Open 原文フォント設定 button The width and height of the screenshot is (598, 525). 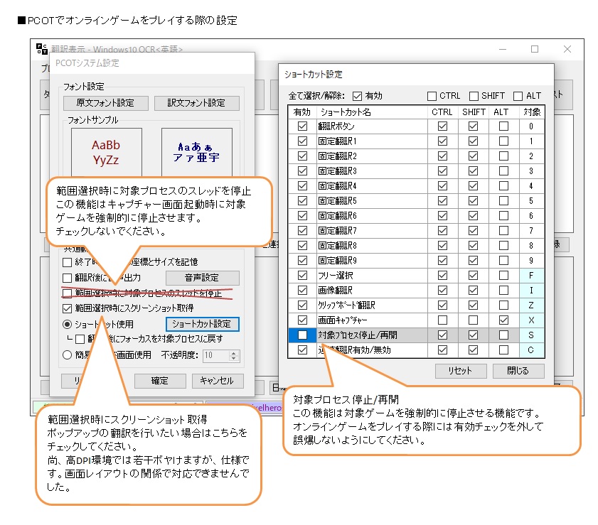coord(106,103)
